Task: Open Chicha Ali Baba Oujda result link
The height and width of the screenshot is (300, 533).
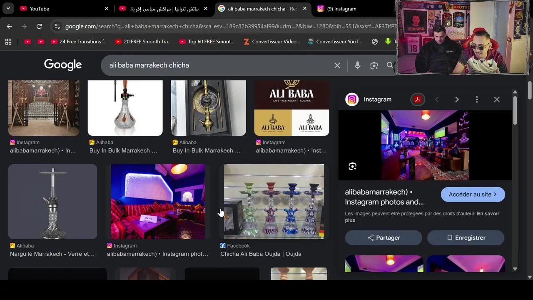Action: tap(261, 254)
